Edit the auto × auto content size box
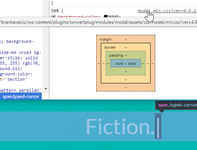197x150 pixels. 126,64
